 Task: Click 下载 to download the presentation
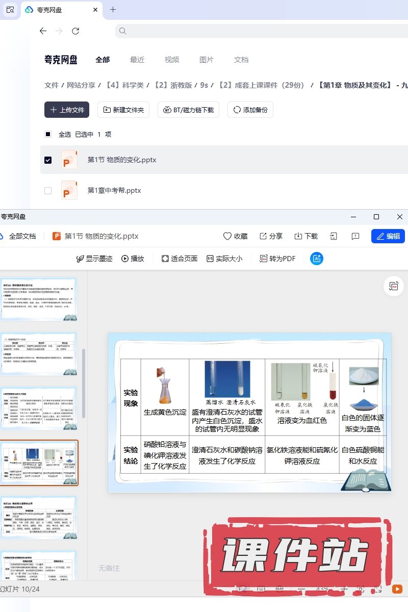coord(306,236)
